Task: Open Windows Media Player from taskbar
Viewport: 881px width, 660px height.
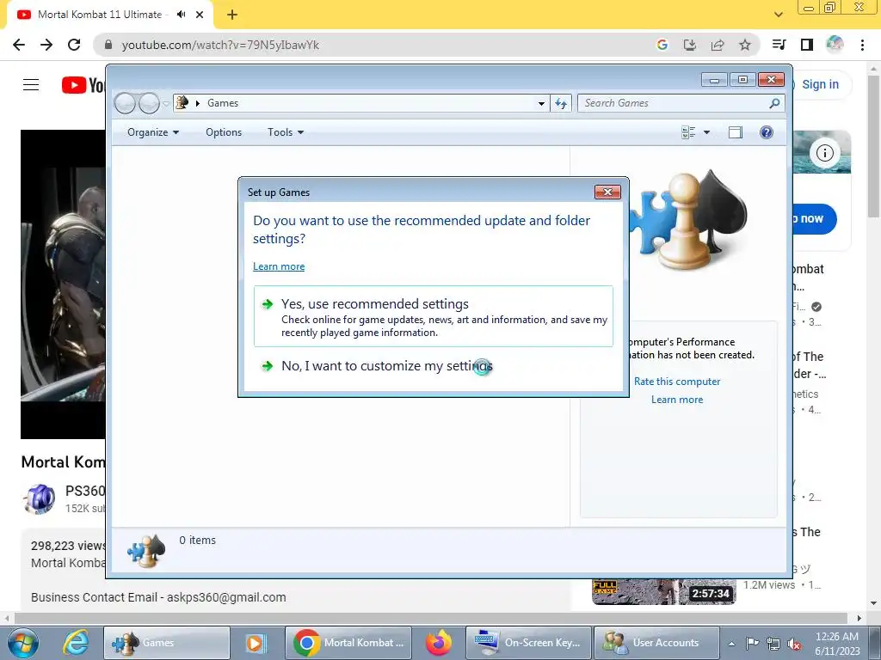Action: click(255, 643)
